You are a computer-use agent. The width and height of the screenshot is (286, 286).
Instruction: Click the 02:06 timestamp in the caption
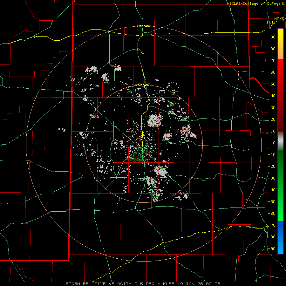tap(213, 284)
